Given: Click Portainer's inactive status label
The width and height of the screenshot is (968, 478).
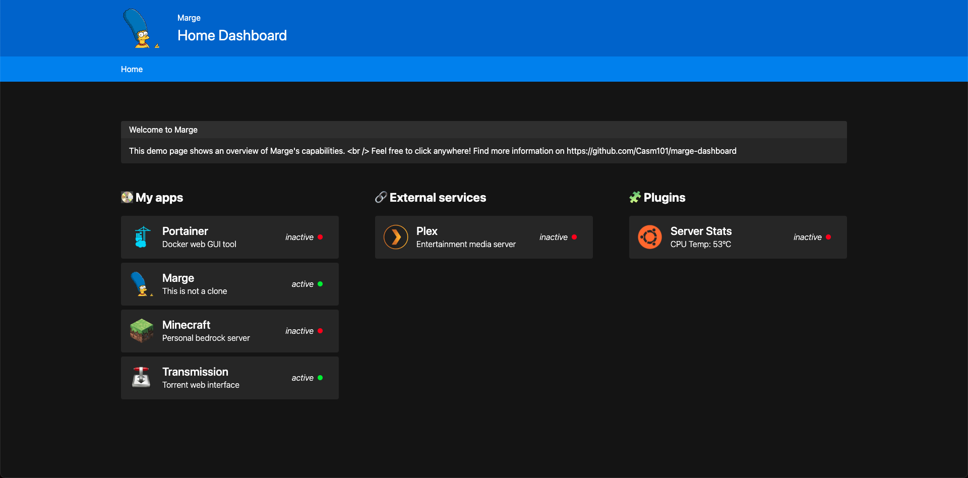Looking at the screenshot, I should pyautogui.click(x=299, y=237).
